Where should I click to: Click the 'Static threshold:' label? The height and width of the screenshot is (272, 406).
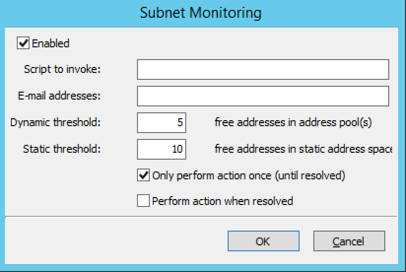coord(62,149)
